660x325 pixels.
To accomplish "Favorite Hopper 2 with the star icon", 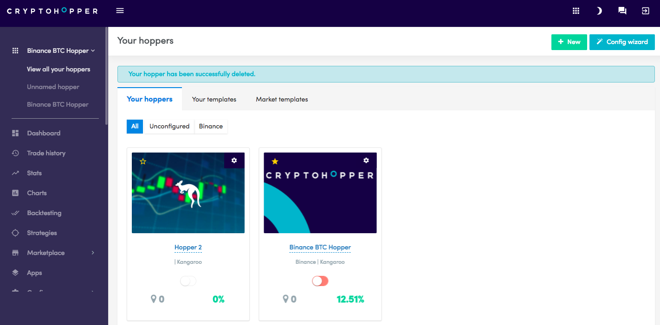I will coord(143,161).
